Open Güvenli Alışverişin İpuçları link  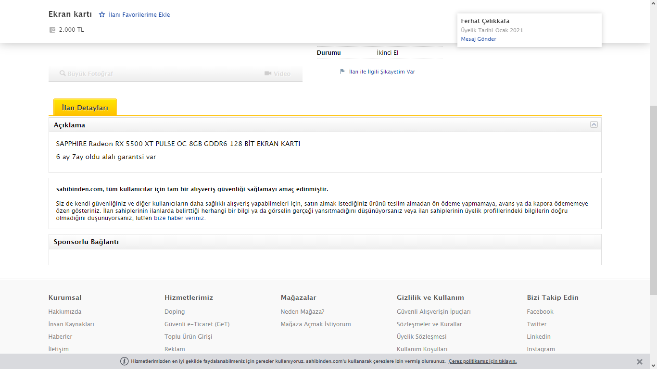click(434, 312)
